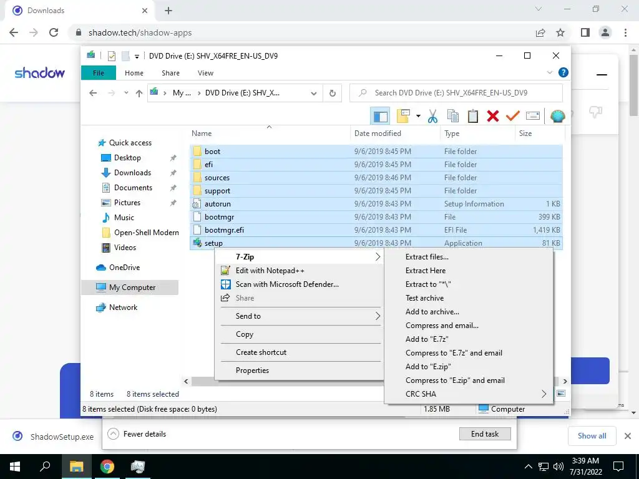Click the Chrome share page icon

point(540,32)
